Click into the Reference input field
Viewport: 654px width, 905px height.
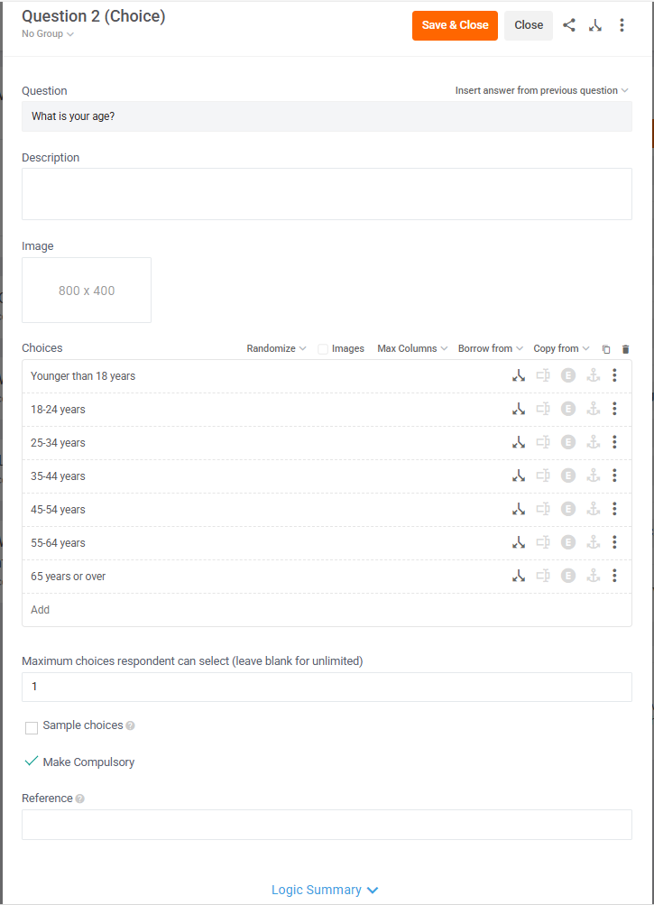(x=327, y=825)
